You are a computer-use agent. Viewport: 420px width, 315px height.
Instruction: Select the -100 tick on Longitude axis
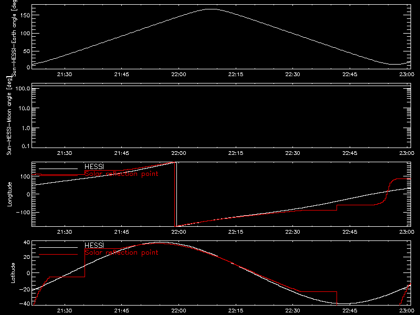tap(23, 212)
